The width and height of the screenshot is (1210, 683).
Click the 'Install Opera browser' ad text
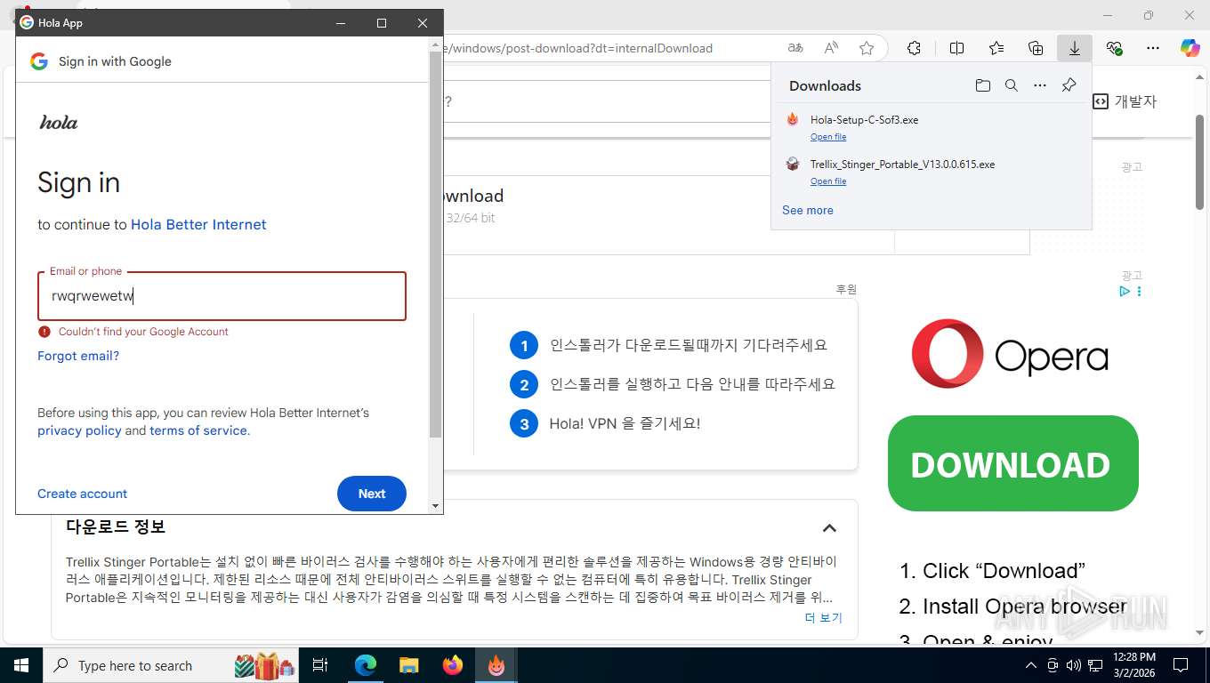coord(1025,607)
